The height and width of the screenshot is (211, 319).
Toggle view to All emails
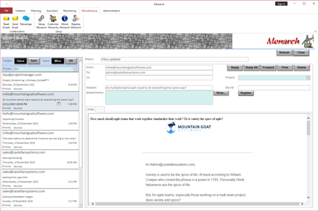(x=71, y=61)
